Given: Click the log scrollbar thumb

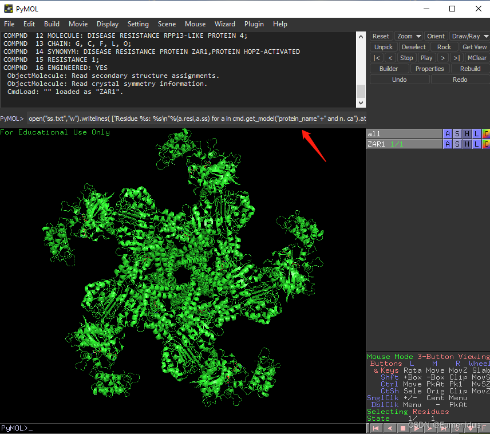Looking at the screenshot, I should [361, 91].
